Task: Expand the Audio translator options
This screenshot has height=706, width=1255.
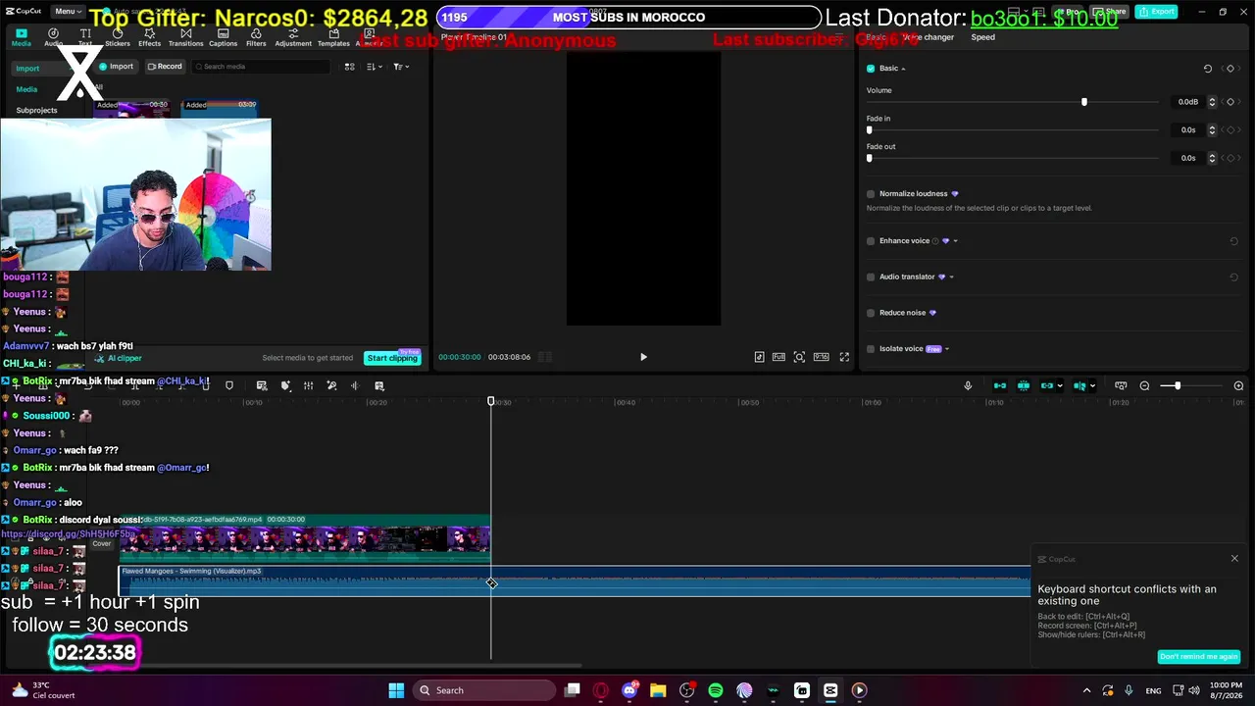Action: [951, 277]
